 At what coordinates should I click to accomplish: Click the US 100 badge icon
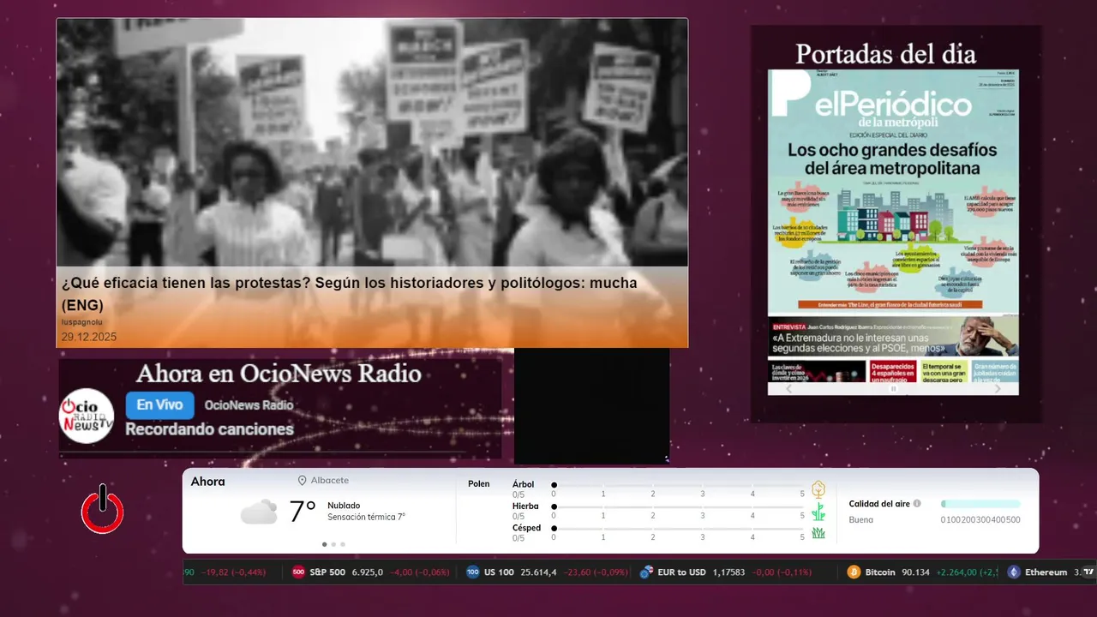click(x=473, y=572)
